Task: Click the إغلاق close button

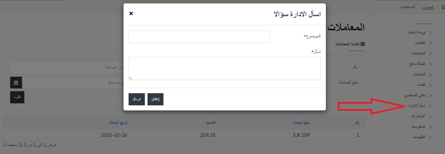Action: (x=155, y=99)
